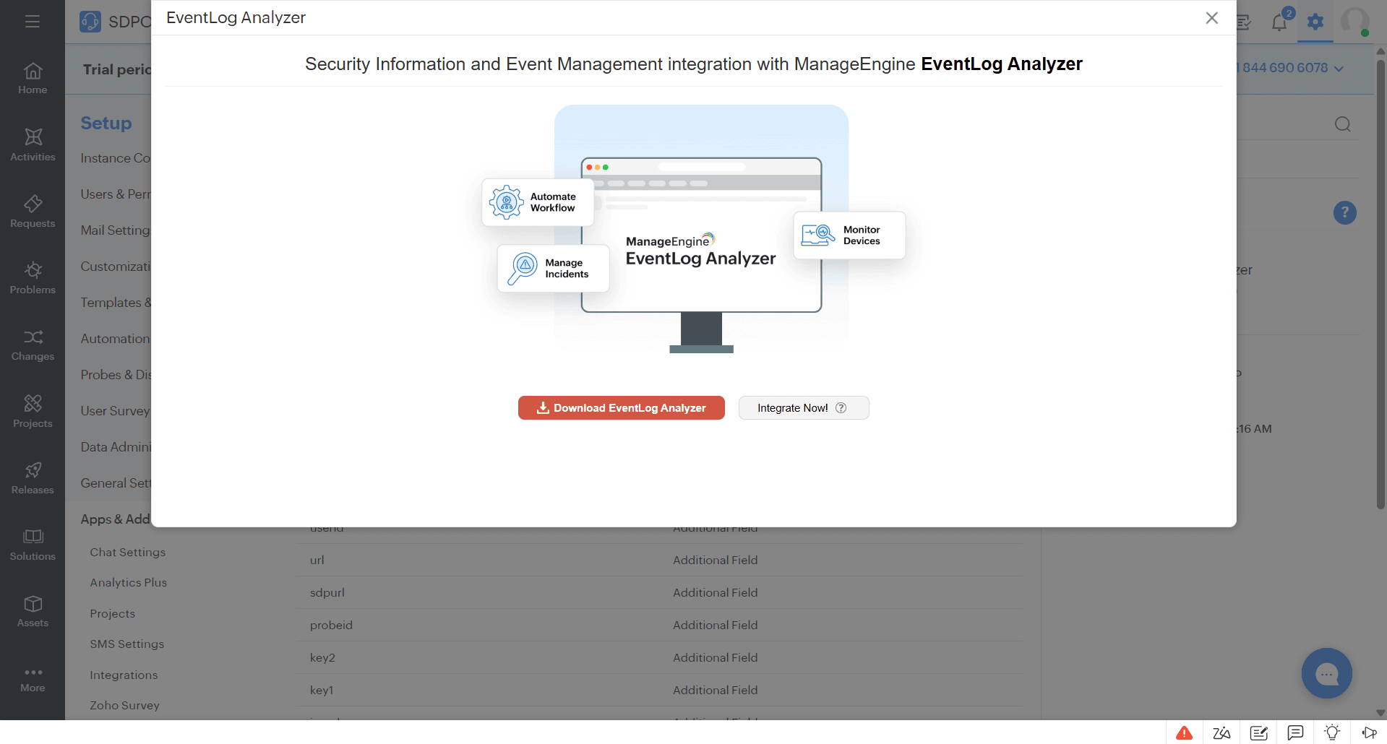Image resolution: width=1387 pixels, height=744 pixels.
Task: Click the SDP logo icon
Action: click(90, 22)
